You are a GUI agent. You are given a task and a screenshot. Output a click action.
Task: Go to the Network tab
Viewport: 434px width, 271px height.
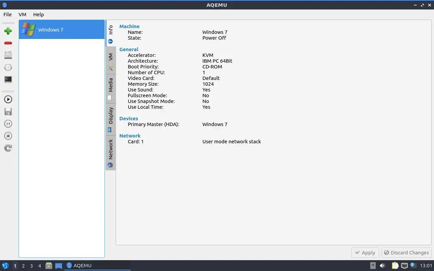pos(111,153)
